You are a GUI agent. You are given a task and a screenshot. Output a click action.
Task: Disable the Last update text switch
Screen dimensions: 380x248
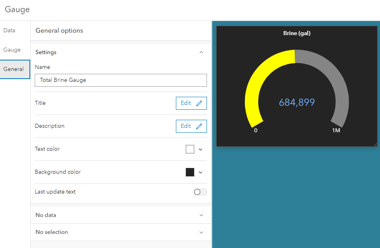click(x=200, y=192)
